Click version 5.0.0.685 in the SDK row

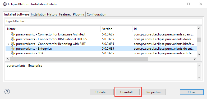[108, 53]
